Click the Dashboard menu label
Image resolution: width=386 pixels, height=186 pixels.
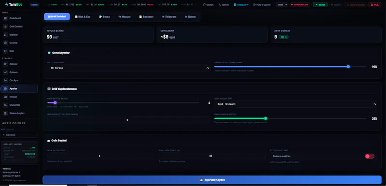15,18
